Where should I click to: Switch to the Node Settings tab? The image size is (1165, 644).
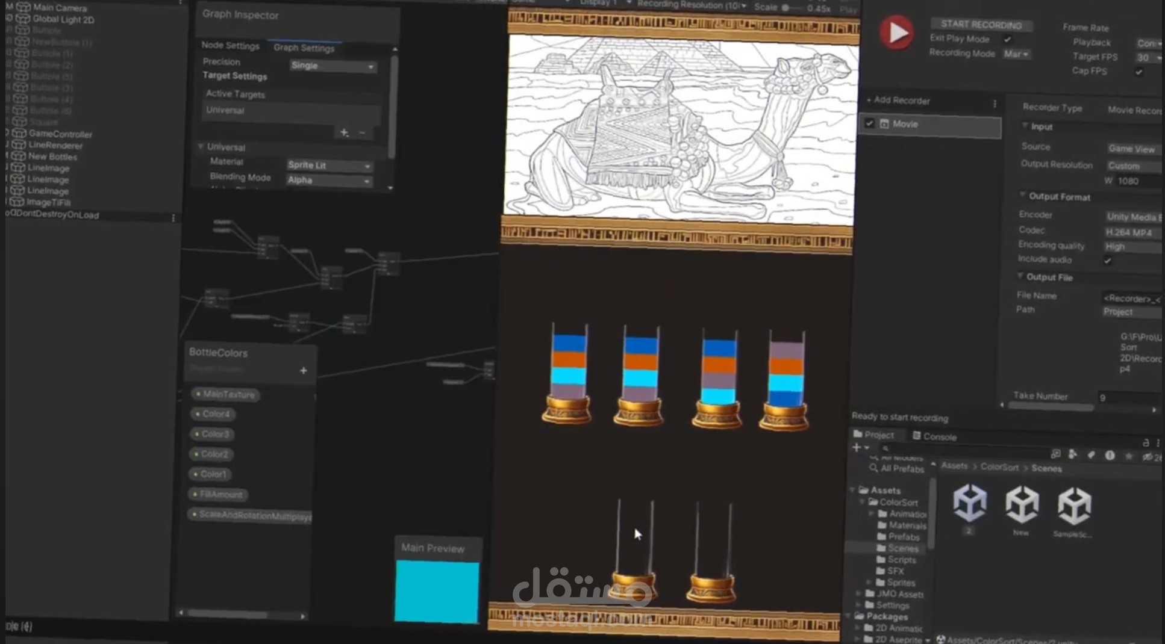pos(230,45)
